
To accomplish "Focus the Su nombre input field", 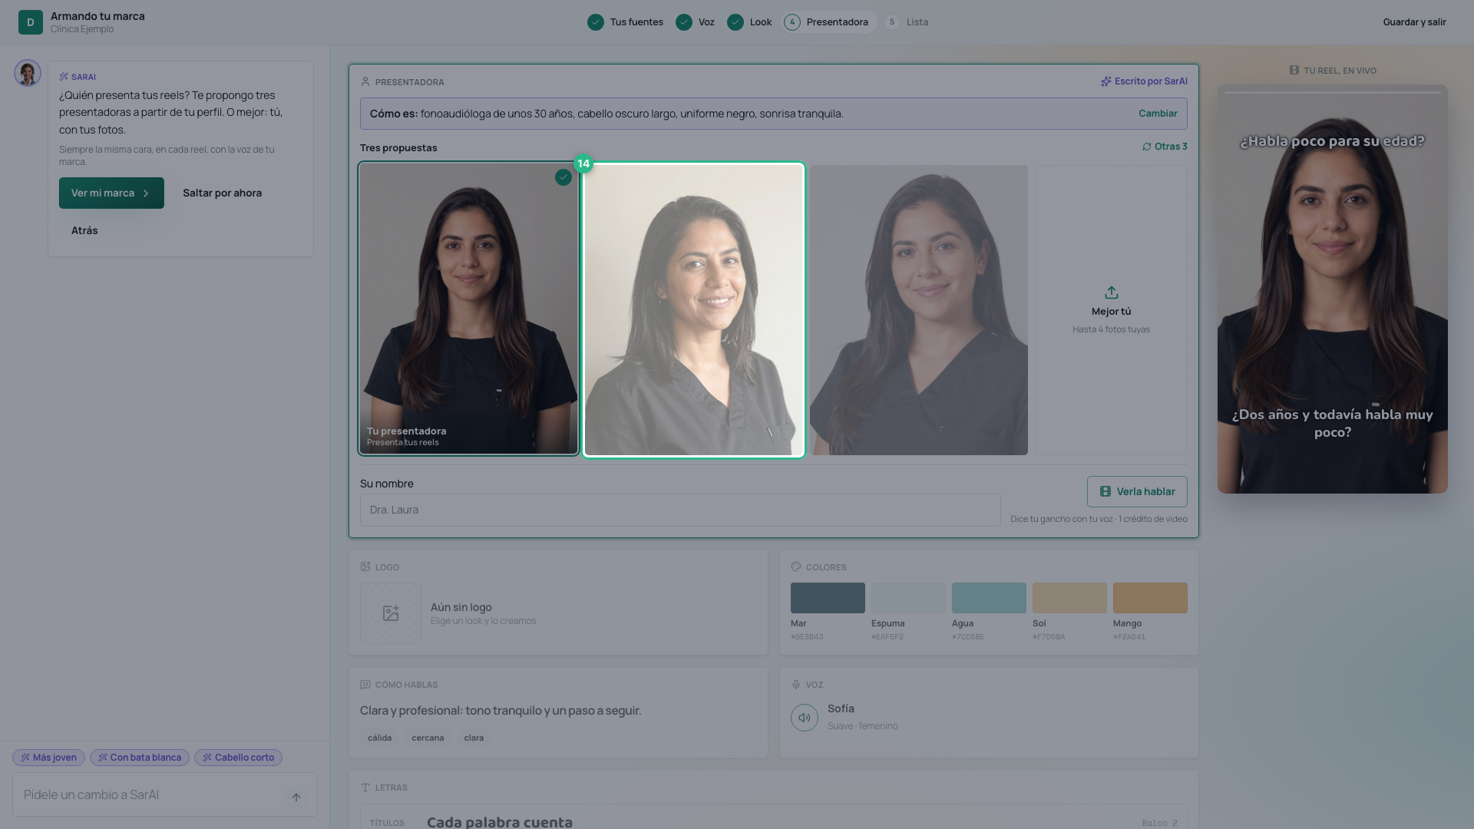I will 680,510.
